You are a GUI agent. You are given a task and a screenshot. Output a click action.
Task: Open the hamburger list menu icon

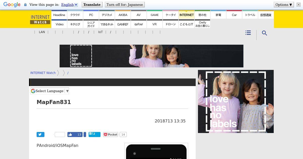pos(248,33)
